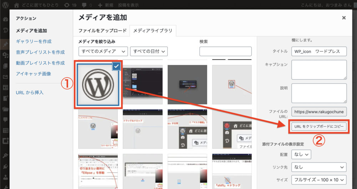This screenshot has height=189, width=357.
Task: Deselect the WordPress logo image via blue checkmark
Action: (x=116, y=66)
